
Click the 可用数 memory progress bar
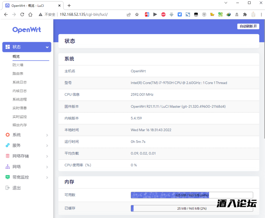(x=192, y=195)
